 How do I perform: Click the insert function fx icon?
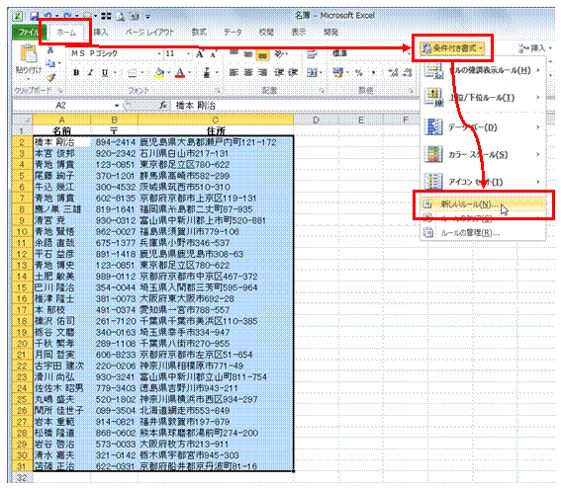click(x=163, y=105)
